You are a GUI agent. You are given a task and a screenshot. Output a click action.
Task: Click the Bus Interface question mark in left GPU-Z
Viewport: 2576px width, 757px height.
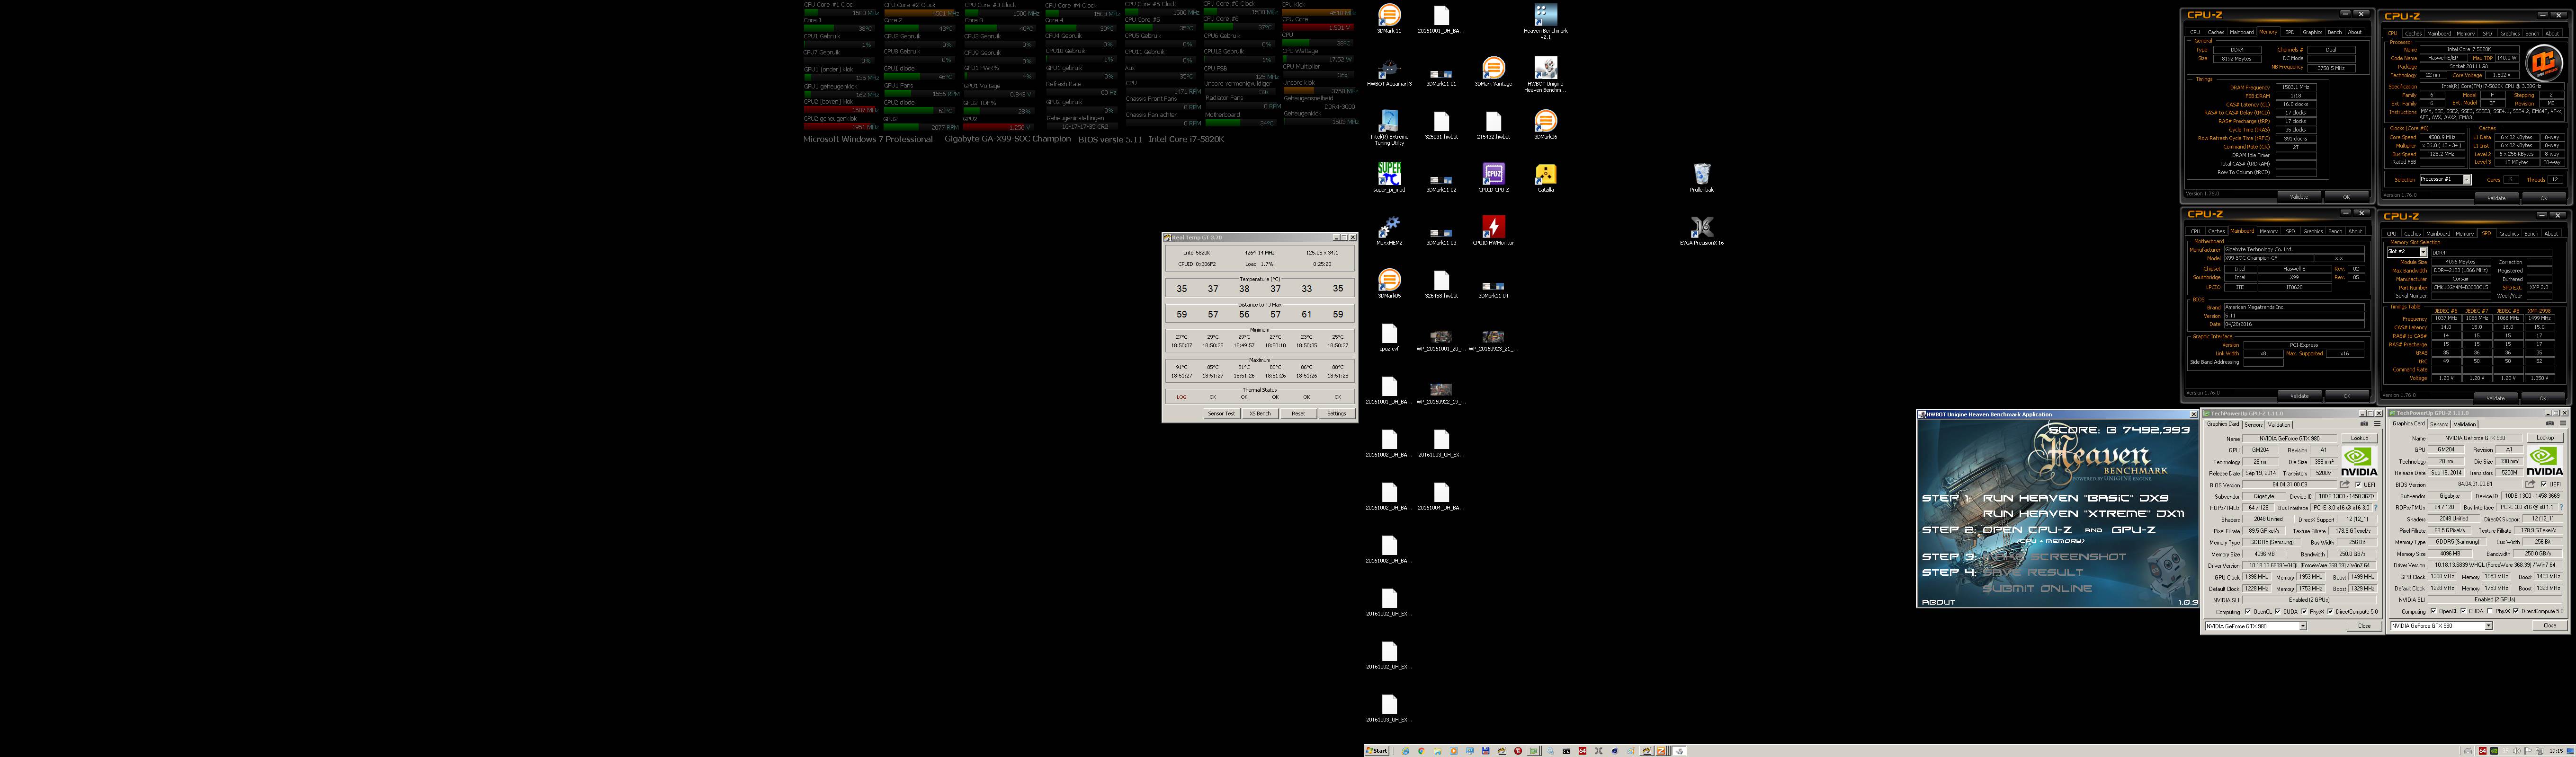2376,507
